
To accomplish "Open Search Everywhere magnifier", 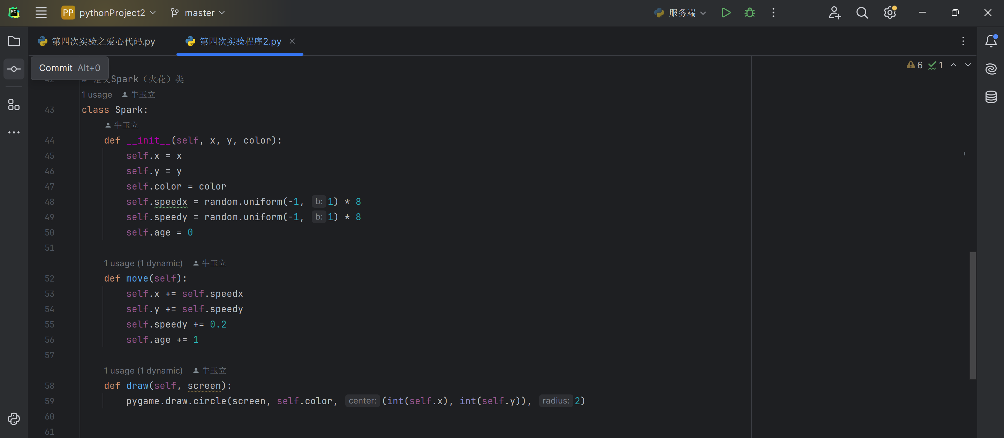I will [862, 13].
